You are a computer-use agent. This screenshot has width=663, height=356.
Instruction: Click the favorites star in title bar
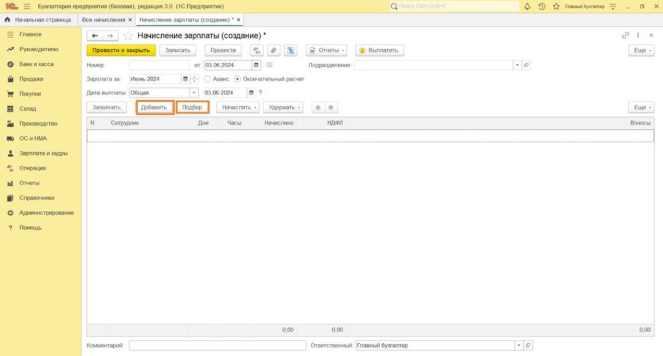[x=557, y=6]
